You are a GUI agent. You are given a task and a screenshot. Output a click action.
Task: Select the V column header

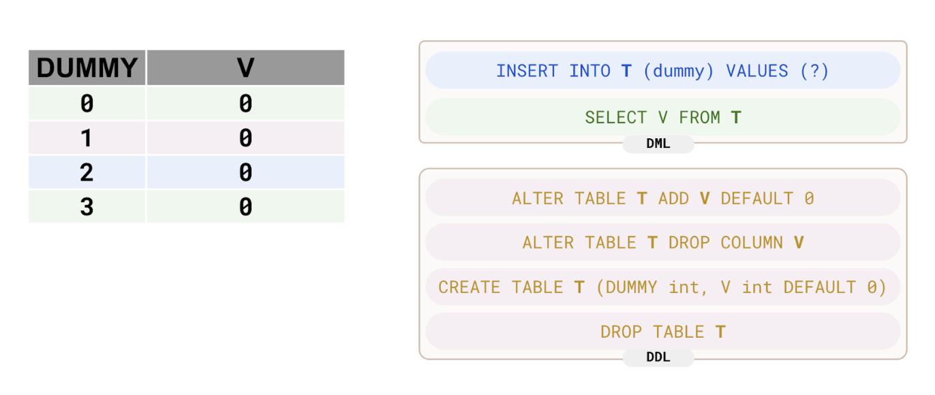point(245,68)
